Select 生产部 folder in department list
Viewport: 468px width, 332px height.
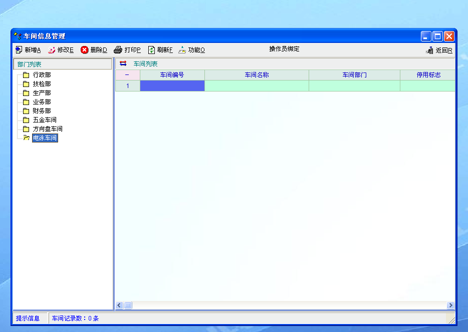[x=42, y=93]
